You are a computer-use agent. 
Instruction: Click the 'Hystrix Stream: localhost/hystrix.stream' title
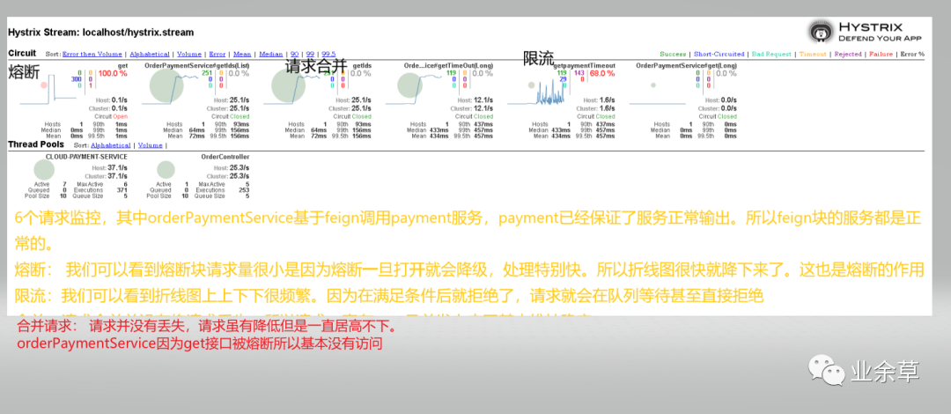[101, 33]
